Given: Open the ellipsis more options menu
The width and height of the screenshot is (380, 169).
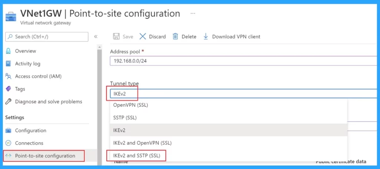Looking at the screenshot, I should coord(193,14).
